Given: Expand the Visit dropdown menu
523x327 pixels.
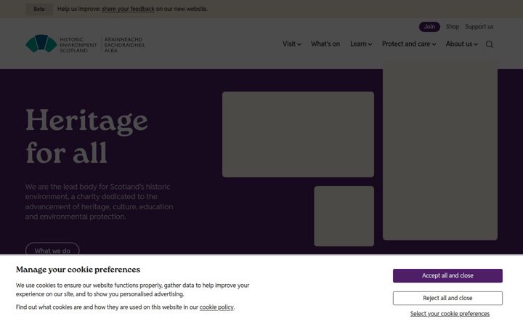Looking at the screenshot, I should (291, 44).
